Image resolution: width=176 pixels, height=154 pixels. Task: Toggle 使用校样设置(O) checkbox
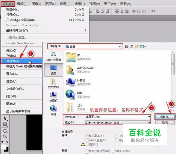coord(87,150)
